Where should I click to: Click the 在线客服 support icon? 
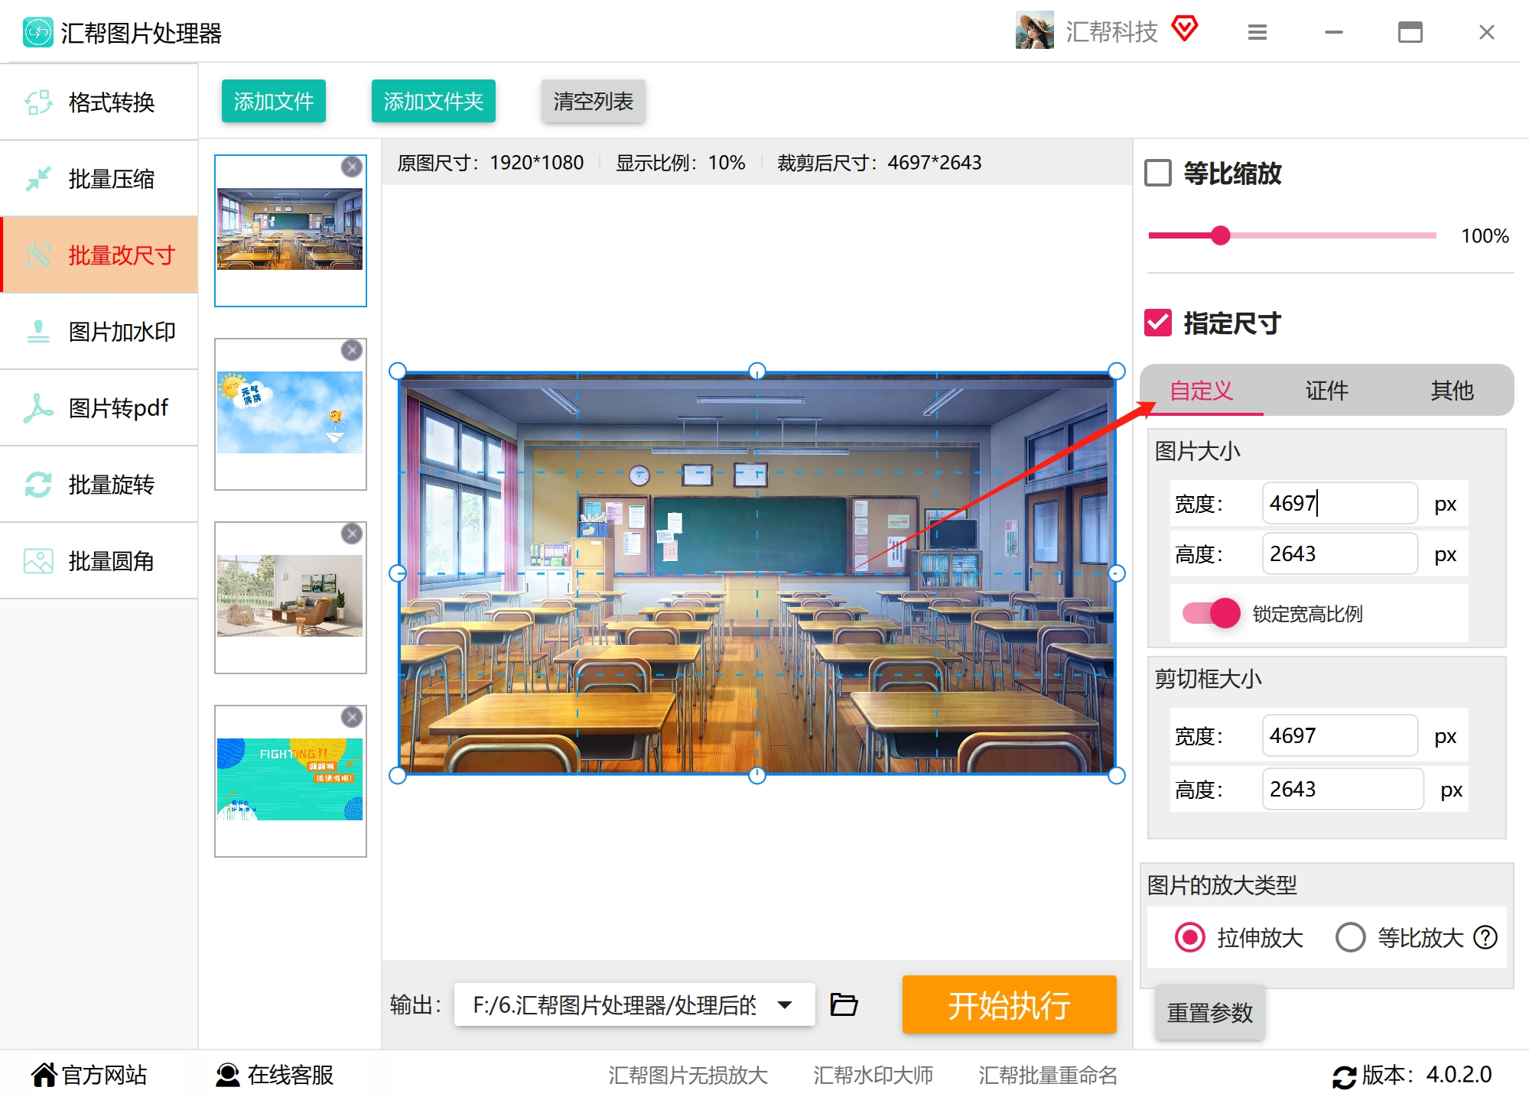(227, 1075)
